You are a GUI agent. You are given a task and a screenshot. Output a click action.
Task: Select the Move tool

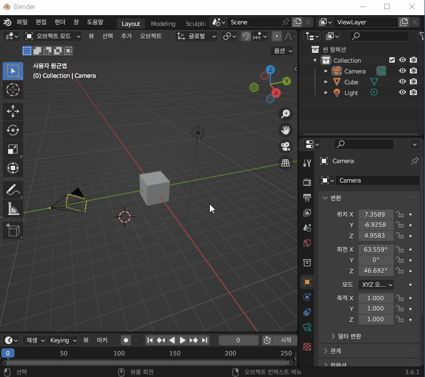coord(13,111)
